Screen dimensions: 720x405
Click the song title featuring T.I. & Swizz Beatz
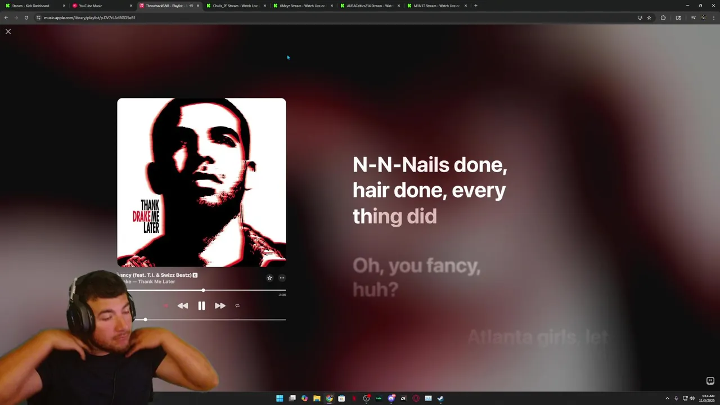point(156,275)
